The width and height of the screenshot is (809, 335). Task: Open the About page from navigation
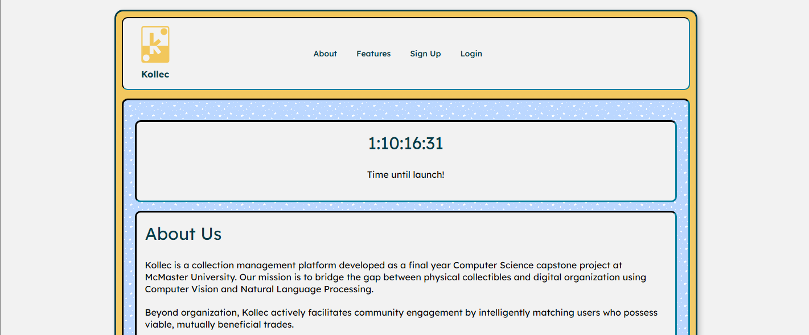point(325,54)
